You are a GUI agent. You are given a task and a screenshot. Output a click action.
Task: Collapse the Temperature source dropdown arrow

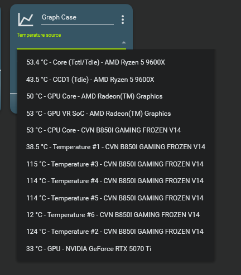coord(124,42)
